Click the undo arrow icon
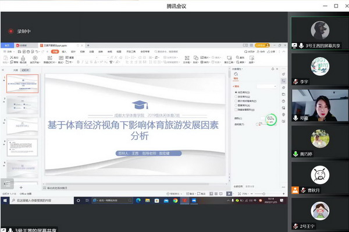Screen dimensions: 349x232 37,51
